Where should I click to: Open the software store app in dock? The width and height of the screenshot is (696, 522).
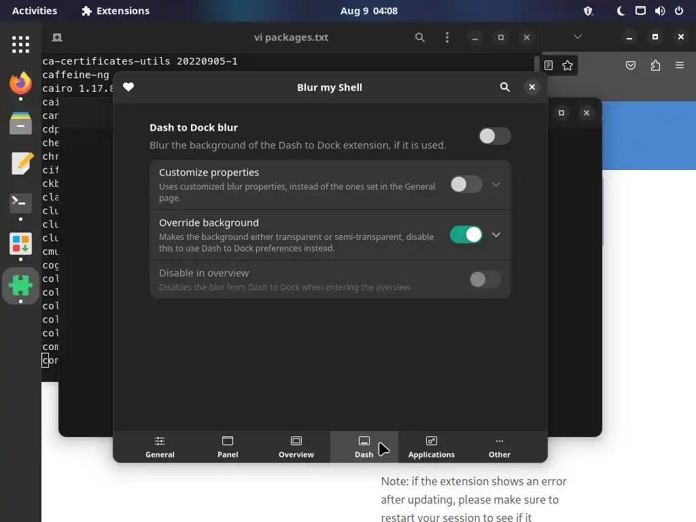pyautogui.click(x=20, y=244)
